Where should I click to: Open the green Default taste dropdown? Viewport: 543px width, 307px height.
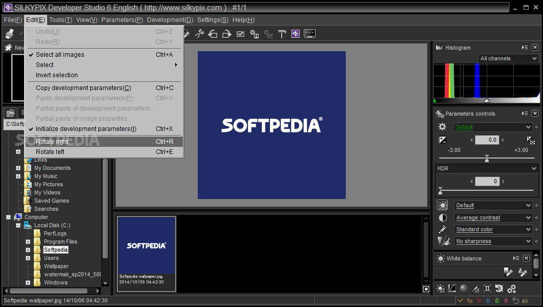(492, 127)
